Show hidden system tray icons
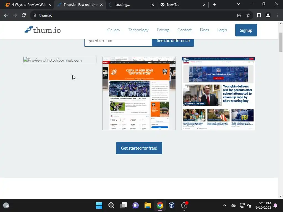This screenshot has width=283, height=212. pyautogui.click(x=225, y=205)
